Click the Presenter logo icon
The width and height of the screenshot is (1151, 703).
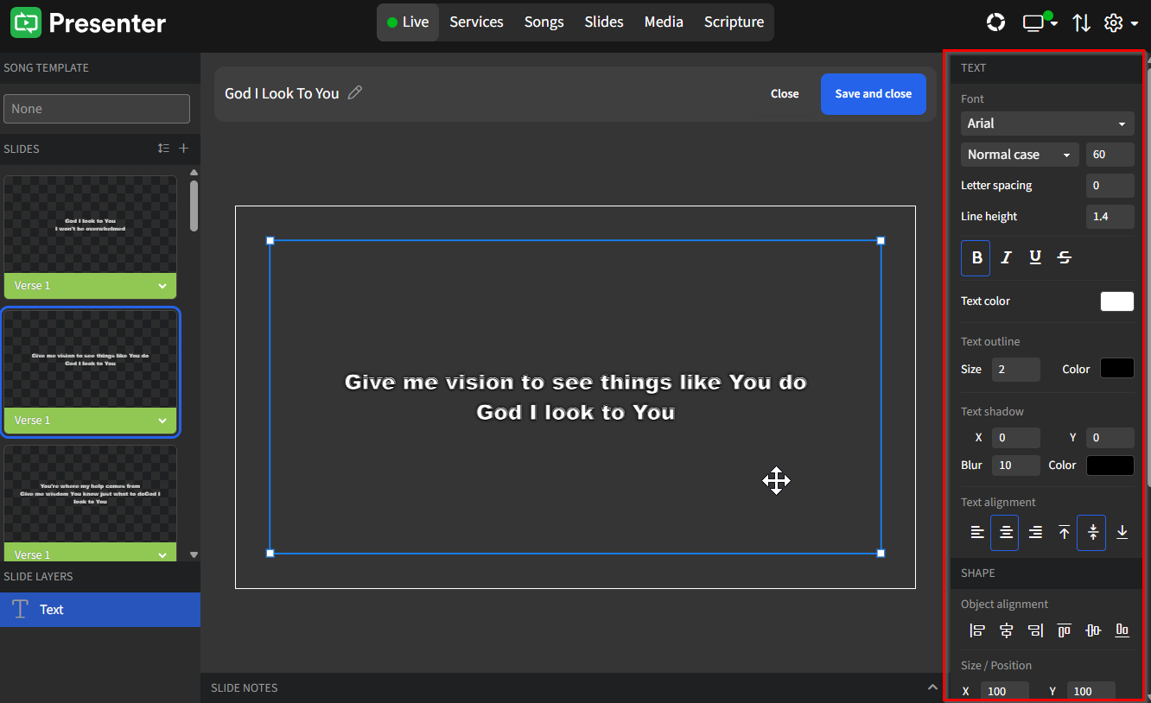pos(25,23)
